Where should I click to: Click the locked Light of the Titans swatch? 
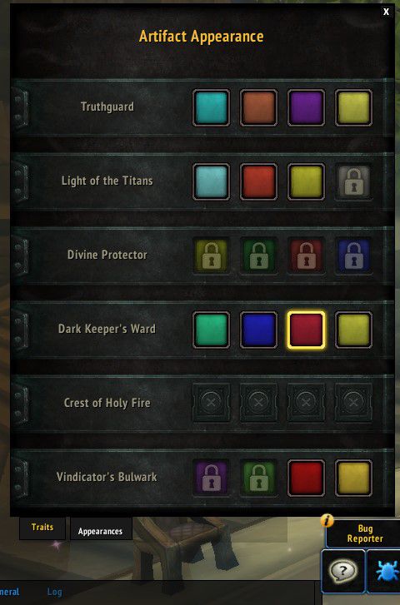click(x=353, y=181)
